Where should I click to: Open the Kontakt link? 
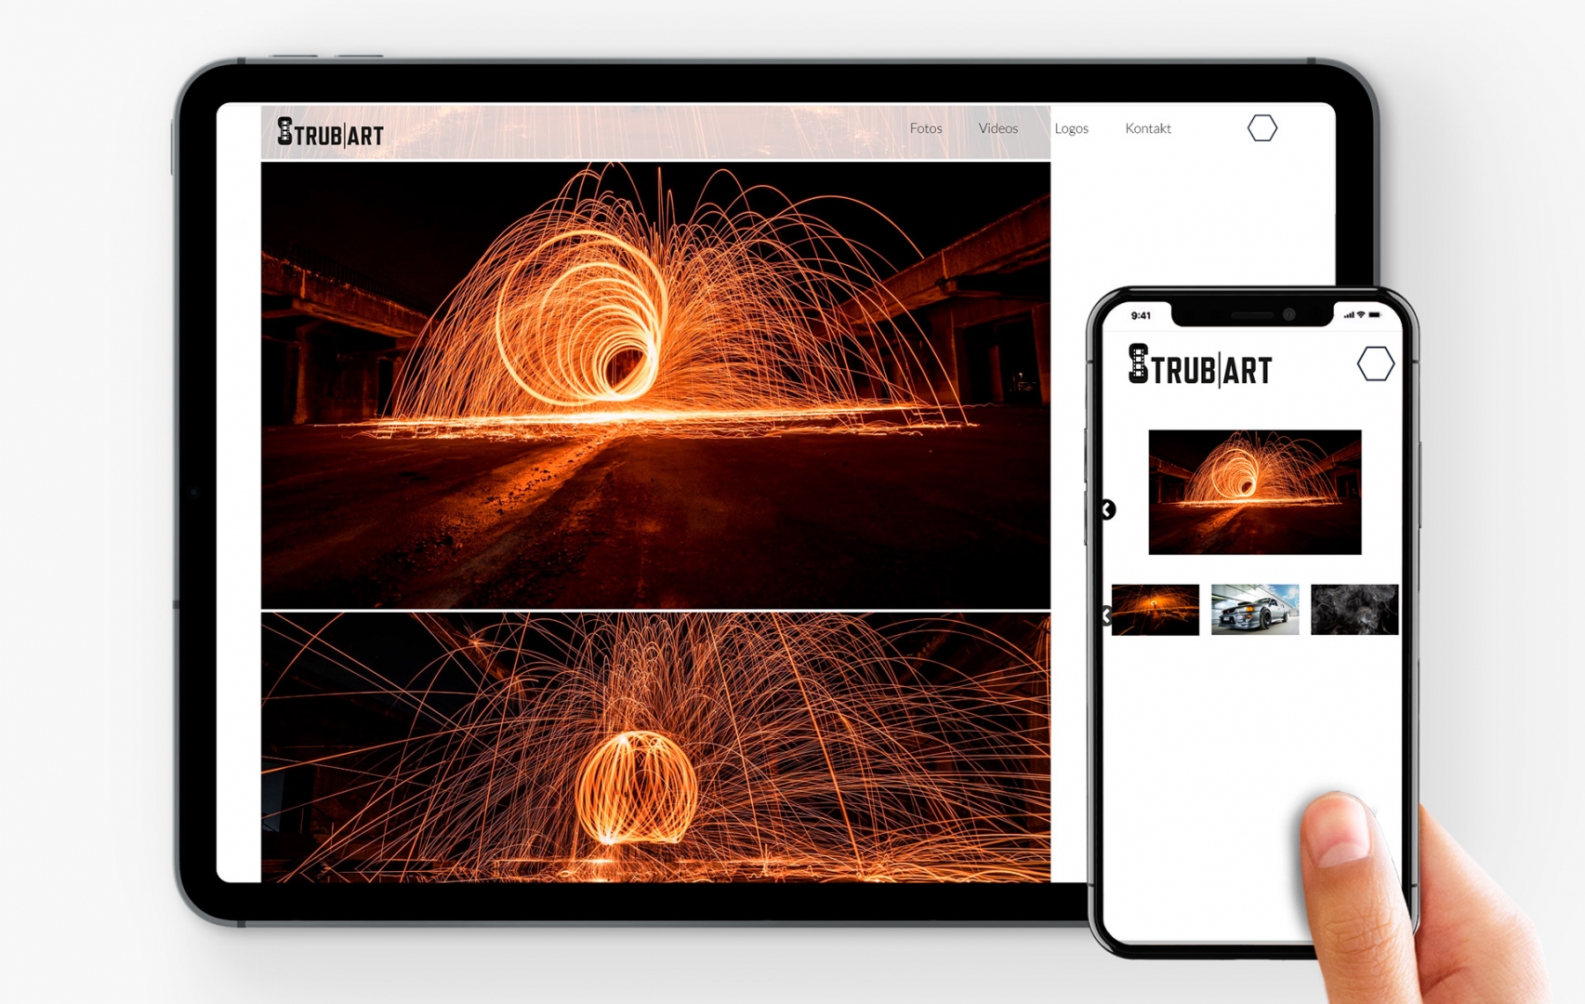1147,128
